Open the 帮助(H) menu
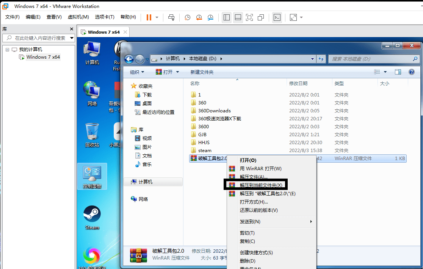The height and width of the screenshot is (269, 423). pos(128,17)
